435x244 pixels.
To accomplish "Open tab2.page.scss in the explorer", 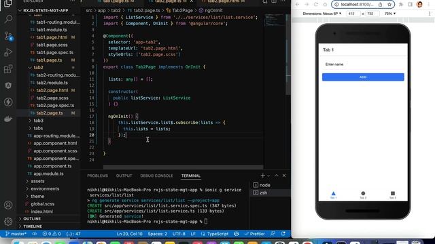I will coord(52,98).
